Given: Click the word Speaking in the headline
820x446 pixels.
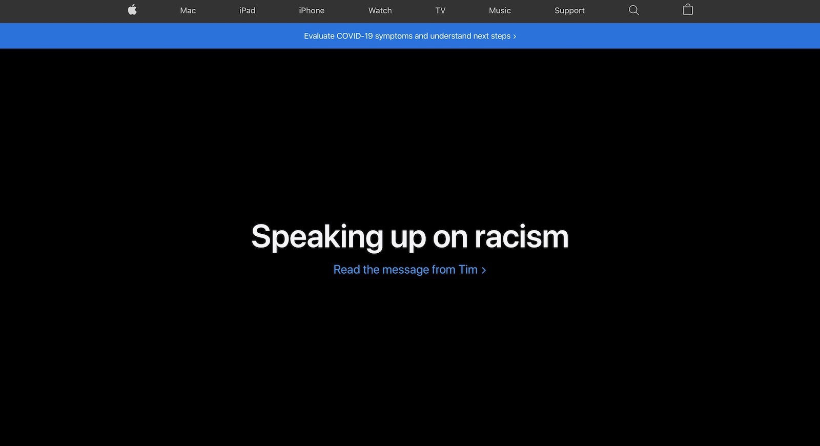Looking at the screenshot, I should pyautogui.click(x=317, y=237).
